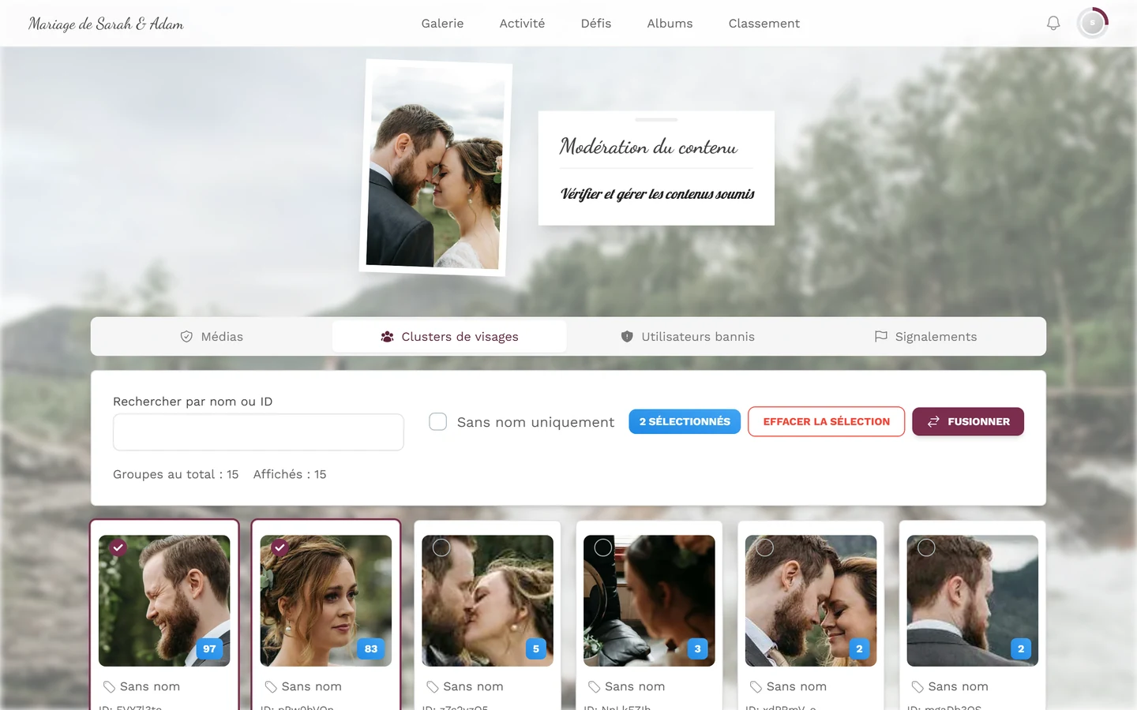1137x710 pixels.
Task: Open the Classement page
Action: click(x=764, y=24)
